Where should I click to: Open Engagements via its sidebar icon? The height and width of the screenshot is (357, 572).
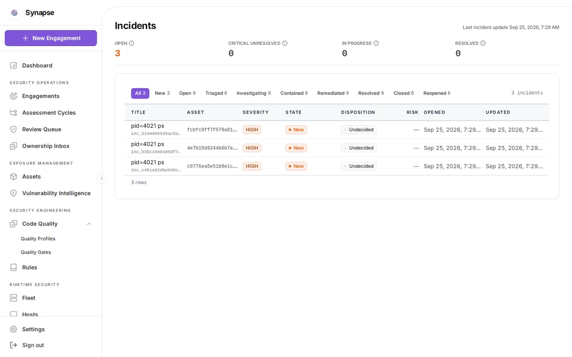13,96
